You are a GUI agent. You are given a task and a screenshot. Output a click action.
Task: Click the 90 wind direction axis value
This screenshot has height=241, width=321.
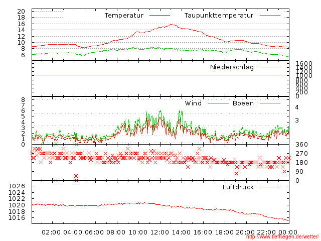[299, 172]
